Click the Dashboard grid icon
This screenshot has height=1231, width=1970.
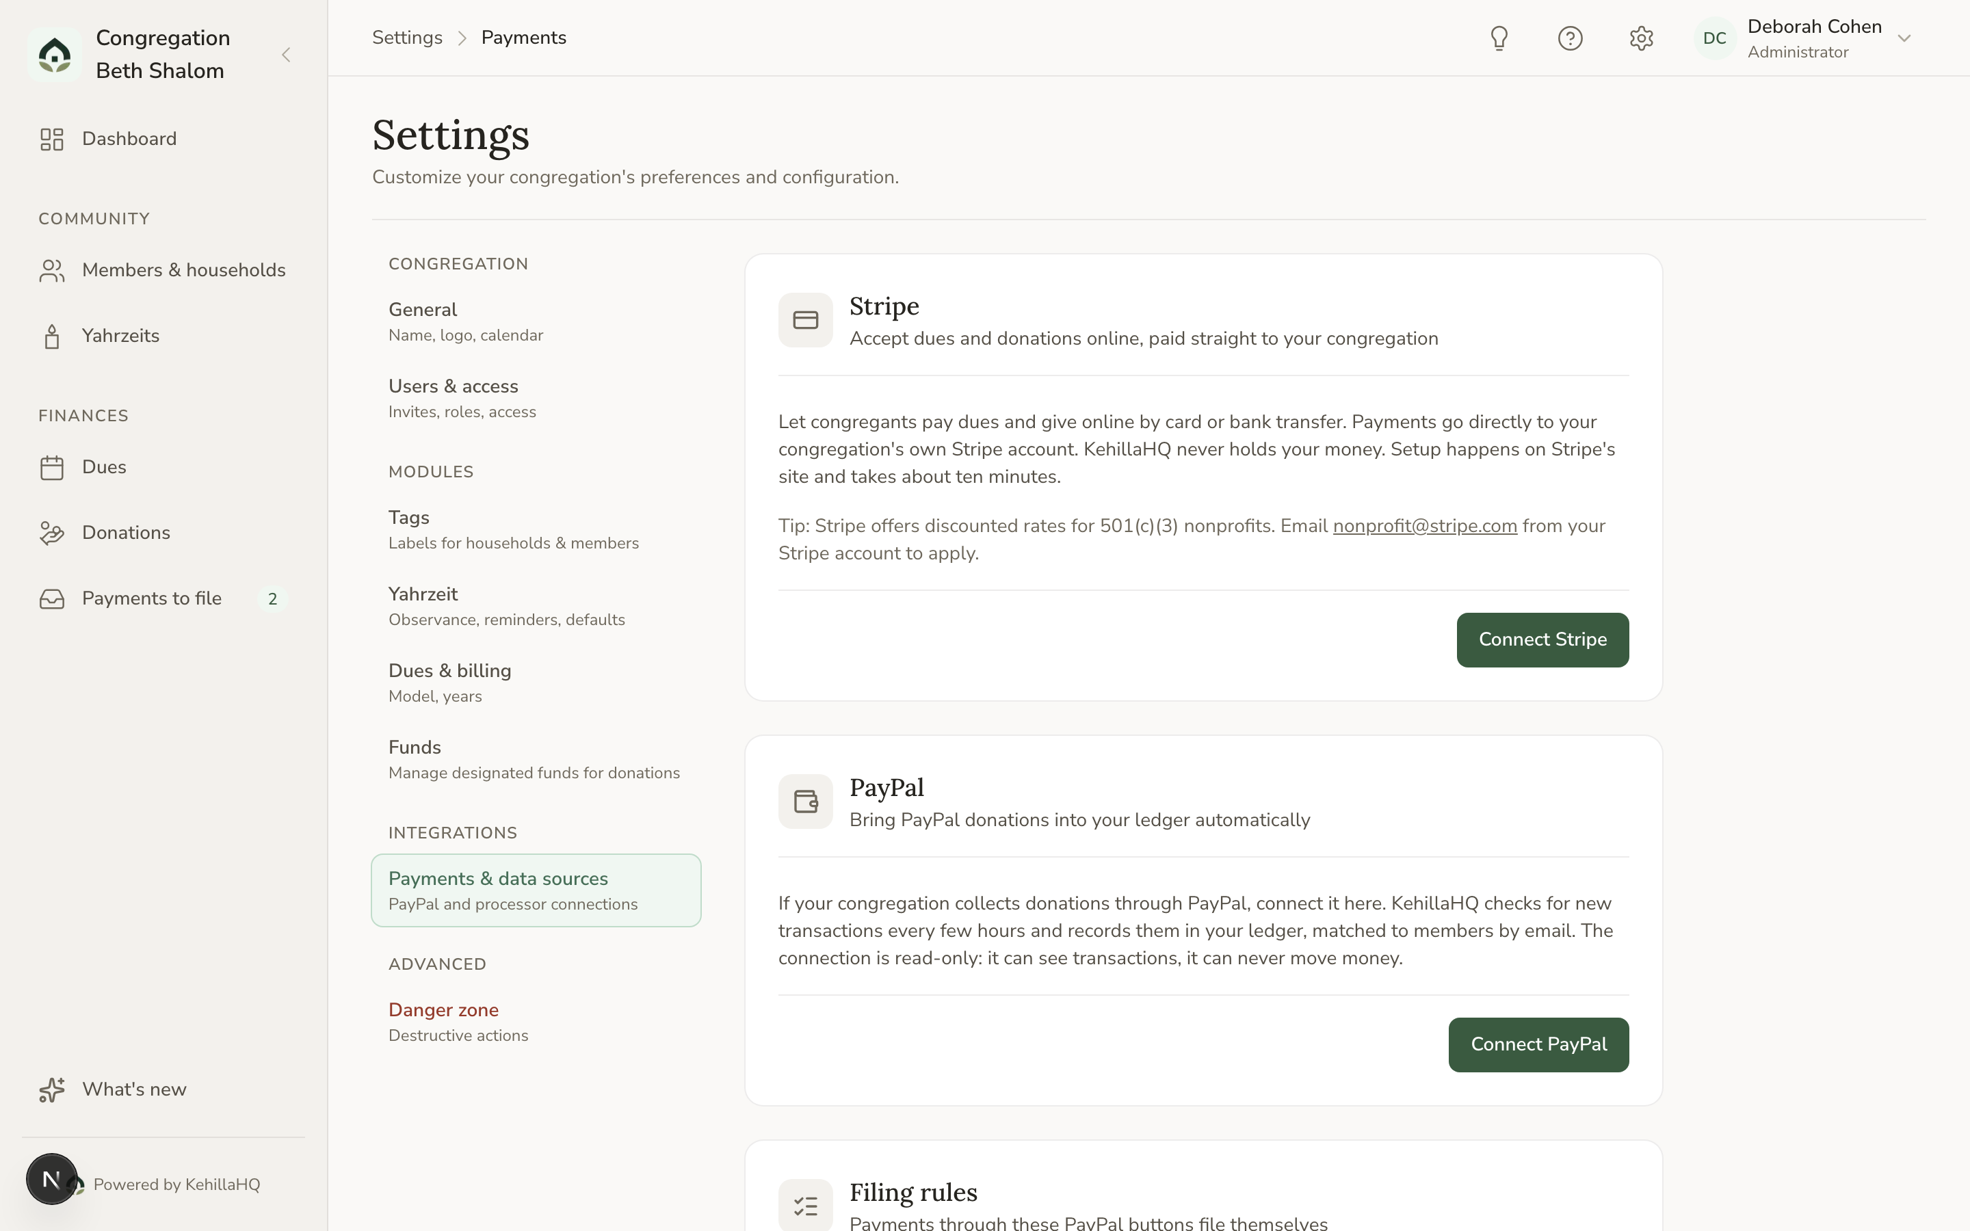[52, 140]
